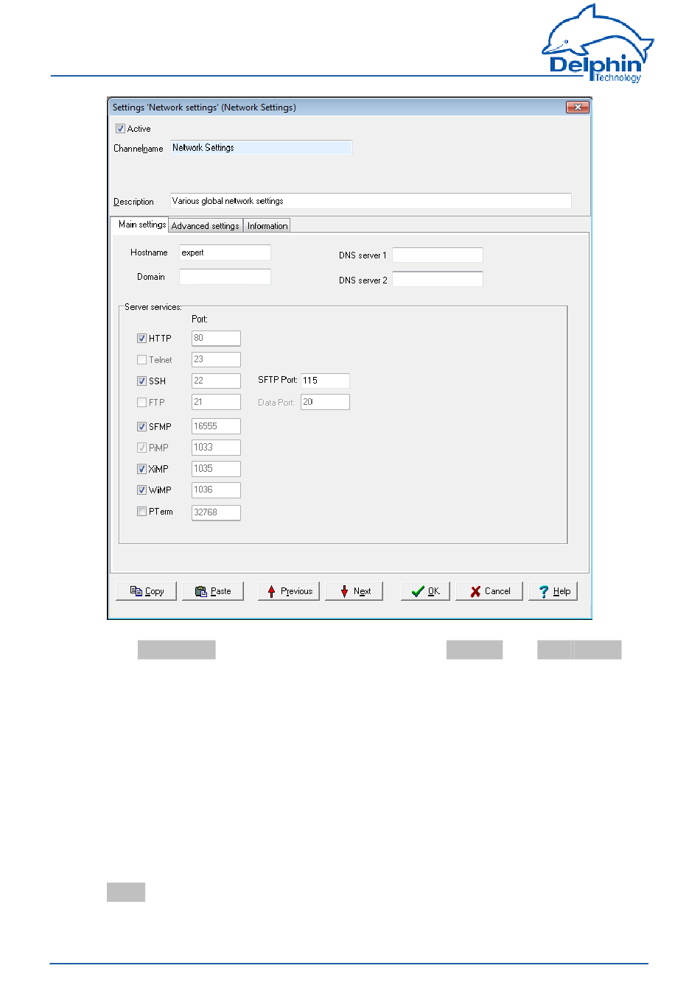Click the FTP port field showing 21
This screenshot has width=700, height=999.
point(216,403)
